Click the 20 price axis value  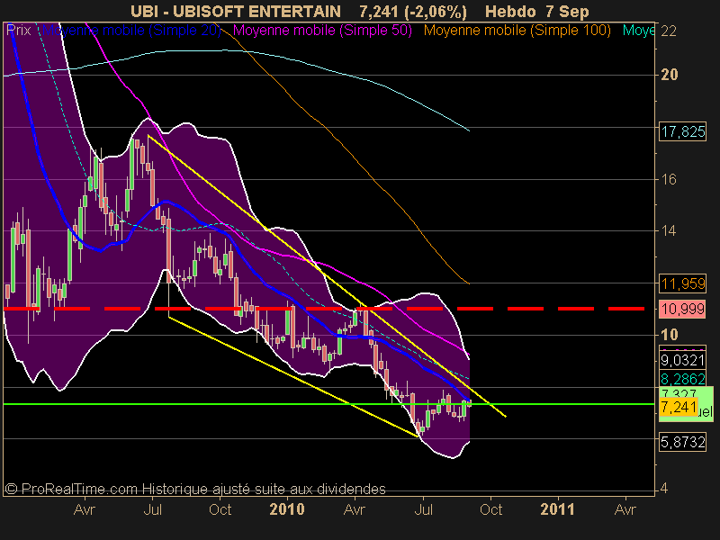[669, 75]
